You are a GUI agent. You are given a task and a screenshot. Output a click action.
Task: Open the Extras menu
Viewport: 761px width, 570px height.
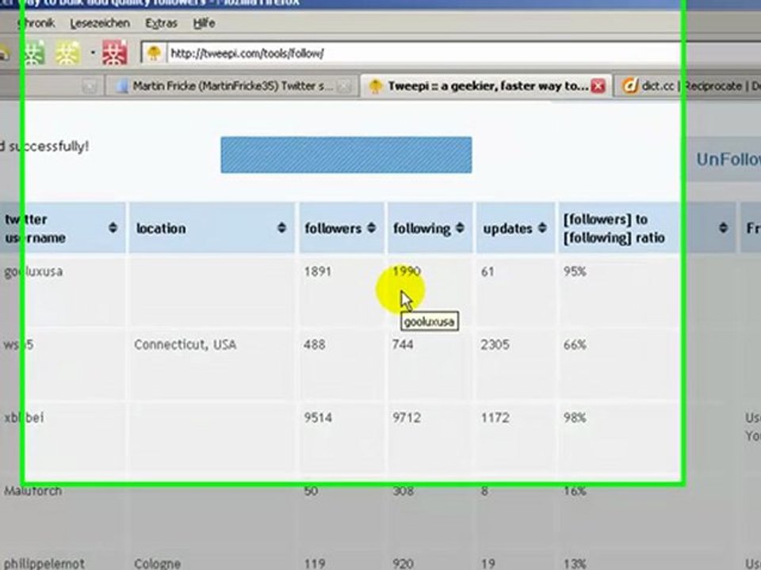161,23
